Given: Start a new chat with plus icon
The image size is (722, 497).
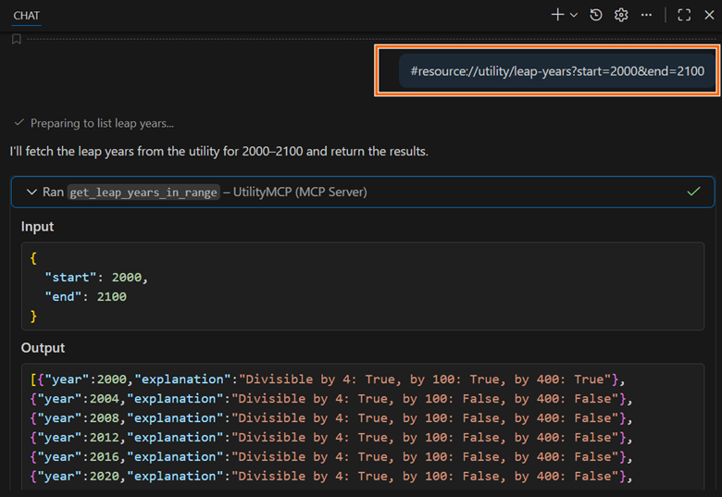Looking at the screenshot, I should 557,15.
